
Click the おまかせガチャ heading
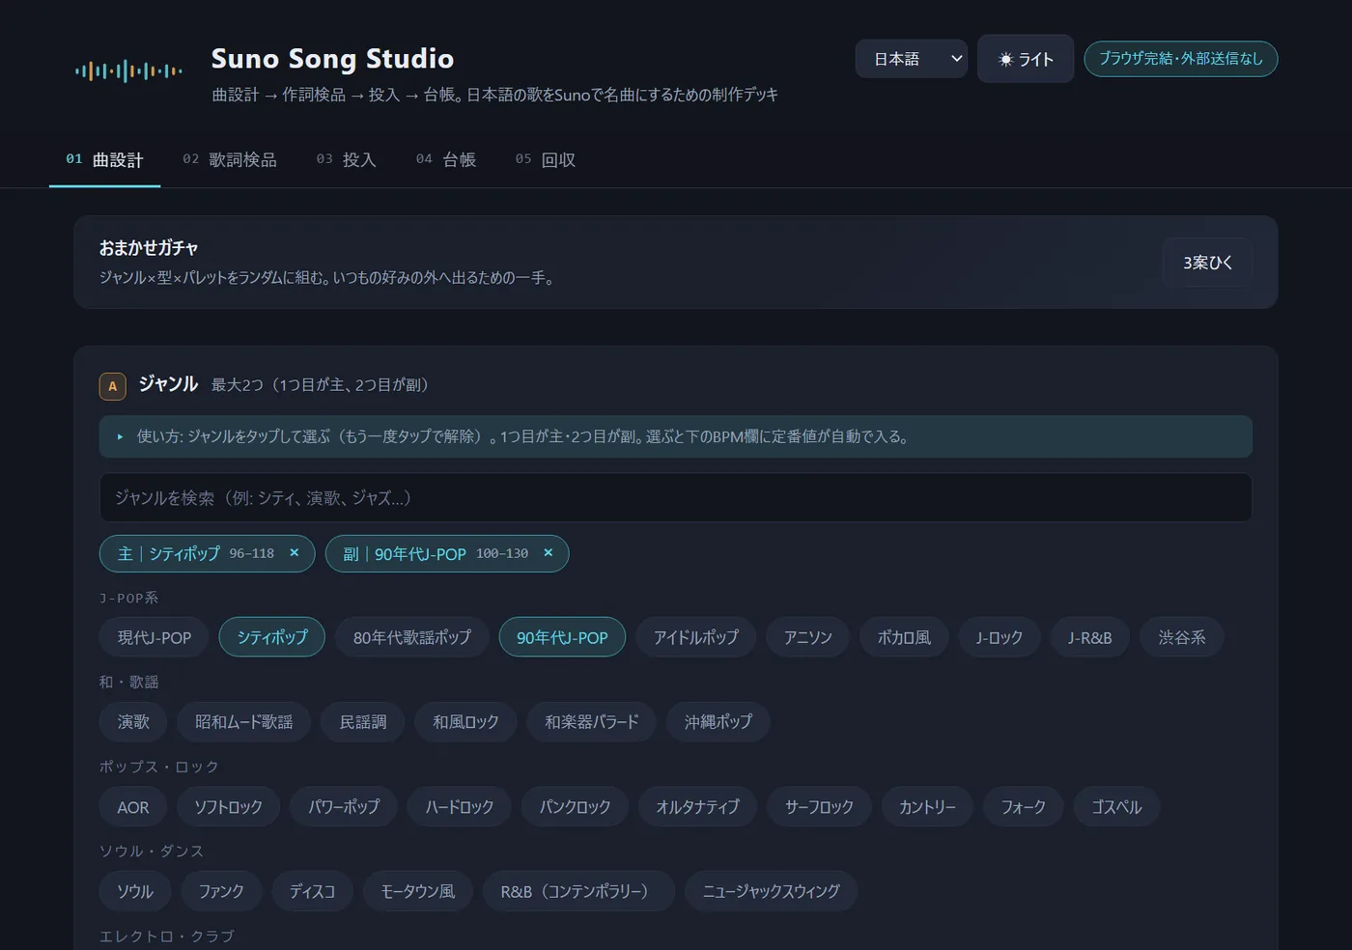click(x=149, y=248)
